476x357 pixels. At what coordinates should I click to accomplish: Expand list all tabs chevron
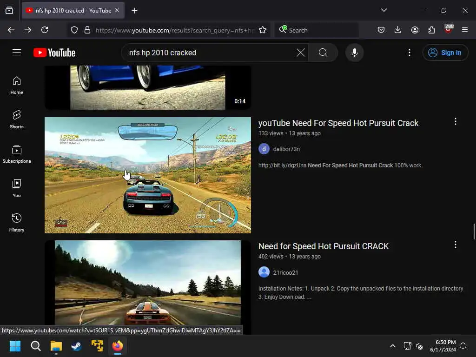(383, 10)
